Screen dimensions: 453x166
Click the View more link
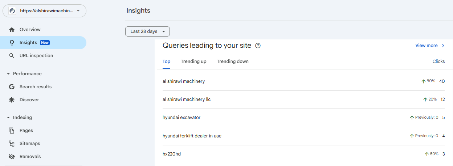pyautogui.click(x=427, y=46)
